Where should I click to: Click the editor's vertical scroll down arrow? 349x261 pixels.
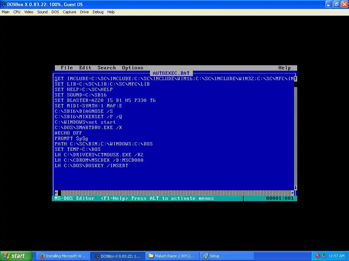[295, 187]
